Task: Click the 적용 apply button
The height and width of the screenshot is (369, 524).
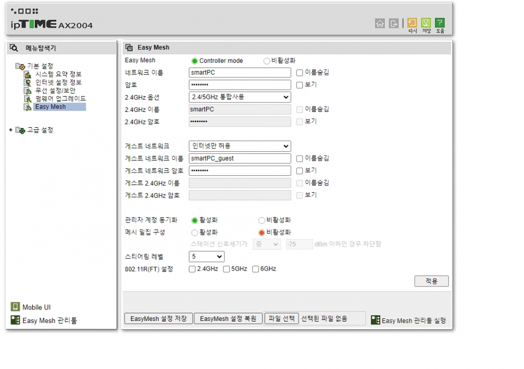Action: click(431, 281)
